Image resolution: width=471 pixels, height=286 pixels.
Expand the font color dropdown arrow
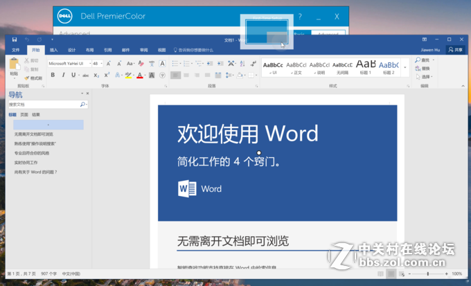(x=145, y=75)
